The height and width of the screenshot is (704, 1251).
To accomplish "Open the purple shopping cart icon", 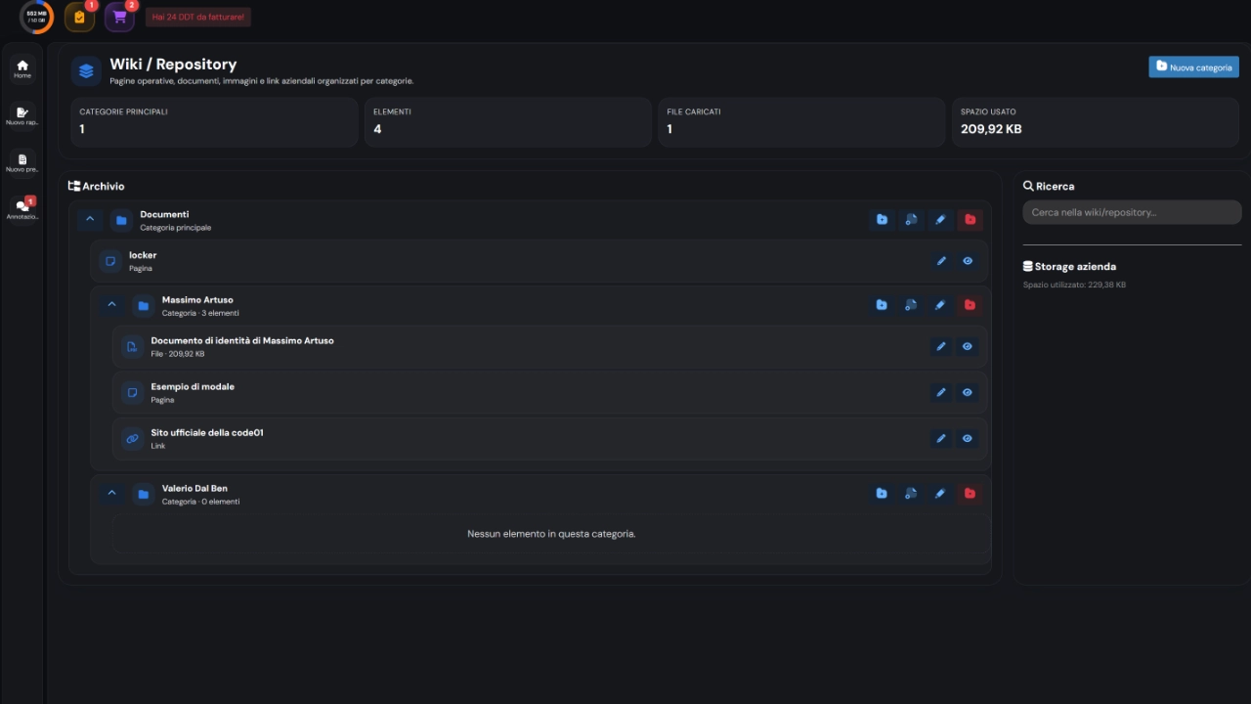I will point(119,17).
